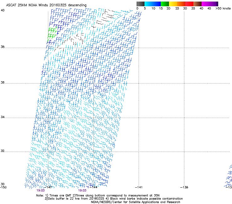Click the '-147' longitude label
Screen dimensions: 232x204
[x=48, y=187]
